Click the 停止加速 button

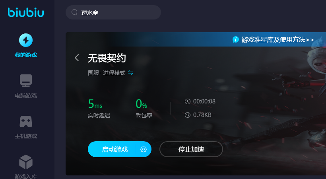[x=191, y=149]
